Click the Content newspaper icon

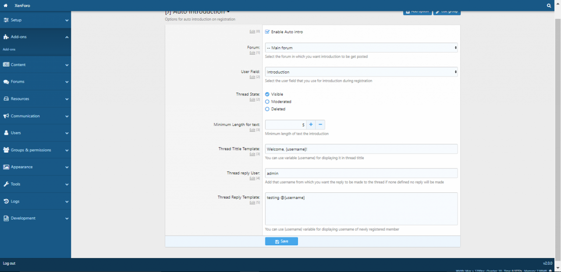pos(6,65)
